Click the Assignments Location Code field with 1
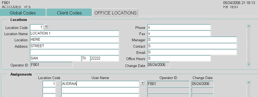 (49, 84)
